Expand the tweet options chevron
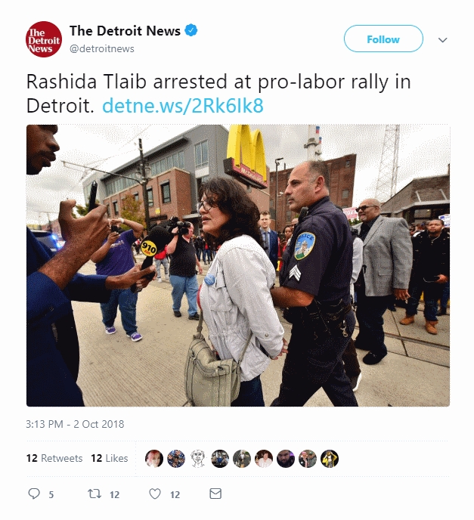Viewport: 474px width, 520px height. tap(443, 40)
